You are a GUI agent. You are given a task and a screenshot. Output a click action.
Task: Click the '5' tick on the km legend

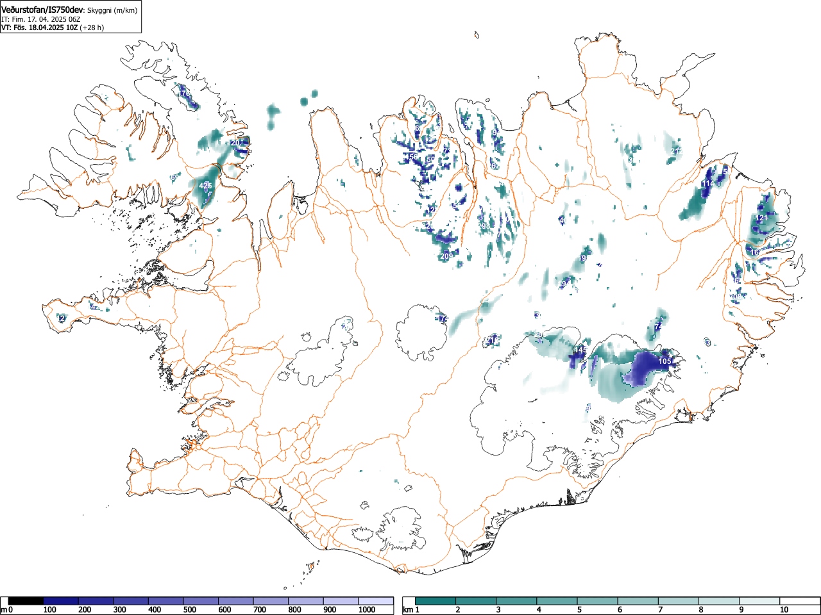(579, 610)
